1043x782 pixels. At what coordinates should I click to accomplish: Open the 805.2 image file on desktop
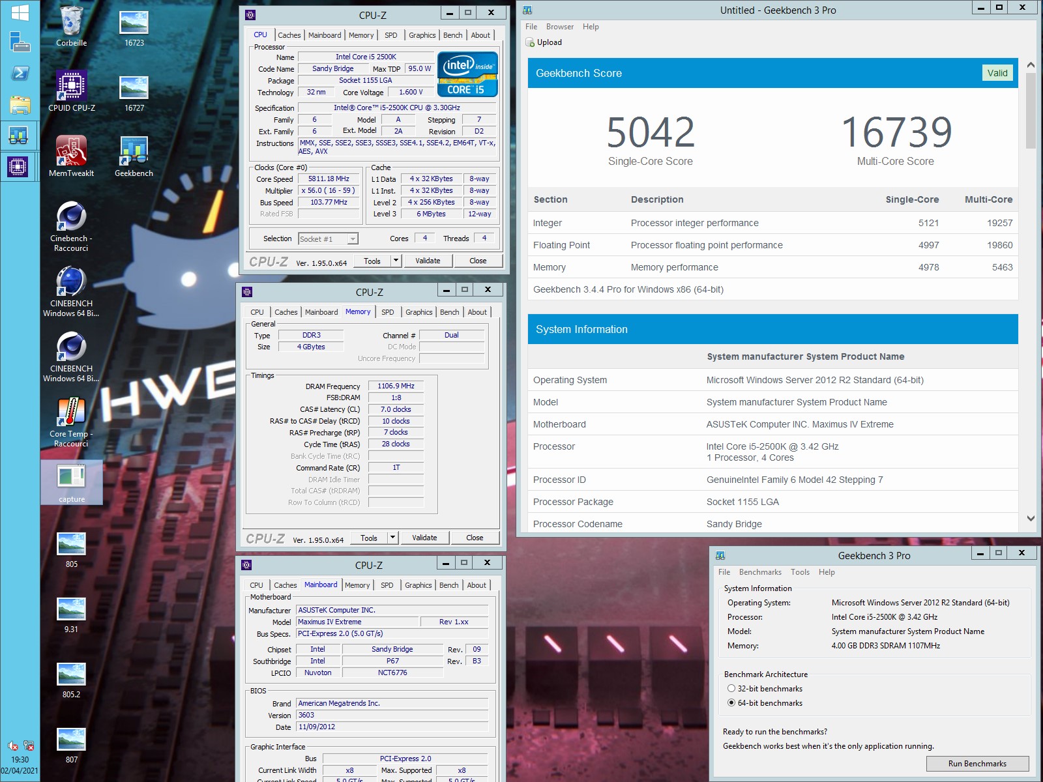pos(71,679)
